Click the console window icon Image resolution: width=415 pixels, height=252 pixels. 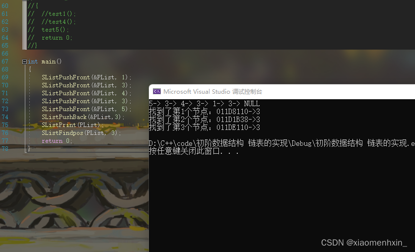point(157,91)
